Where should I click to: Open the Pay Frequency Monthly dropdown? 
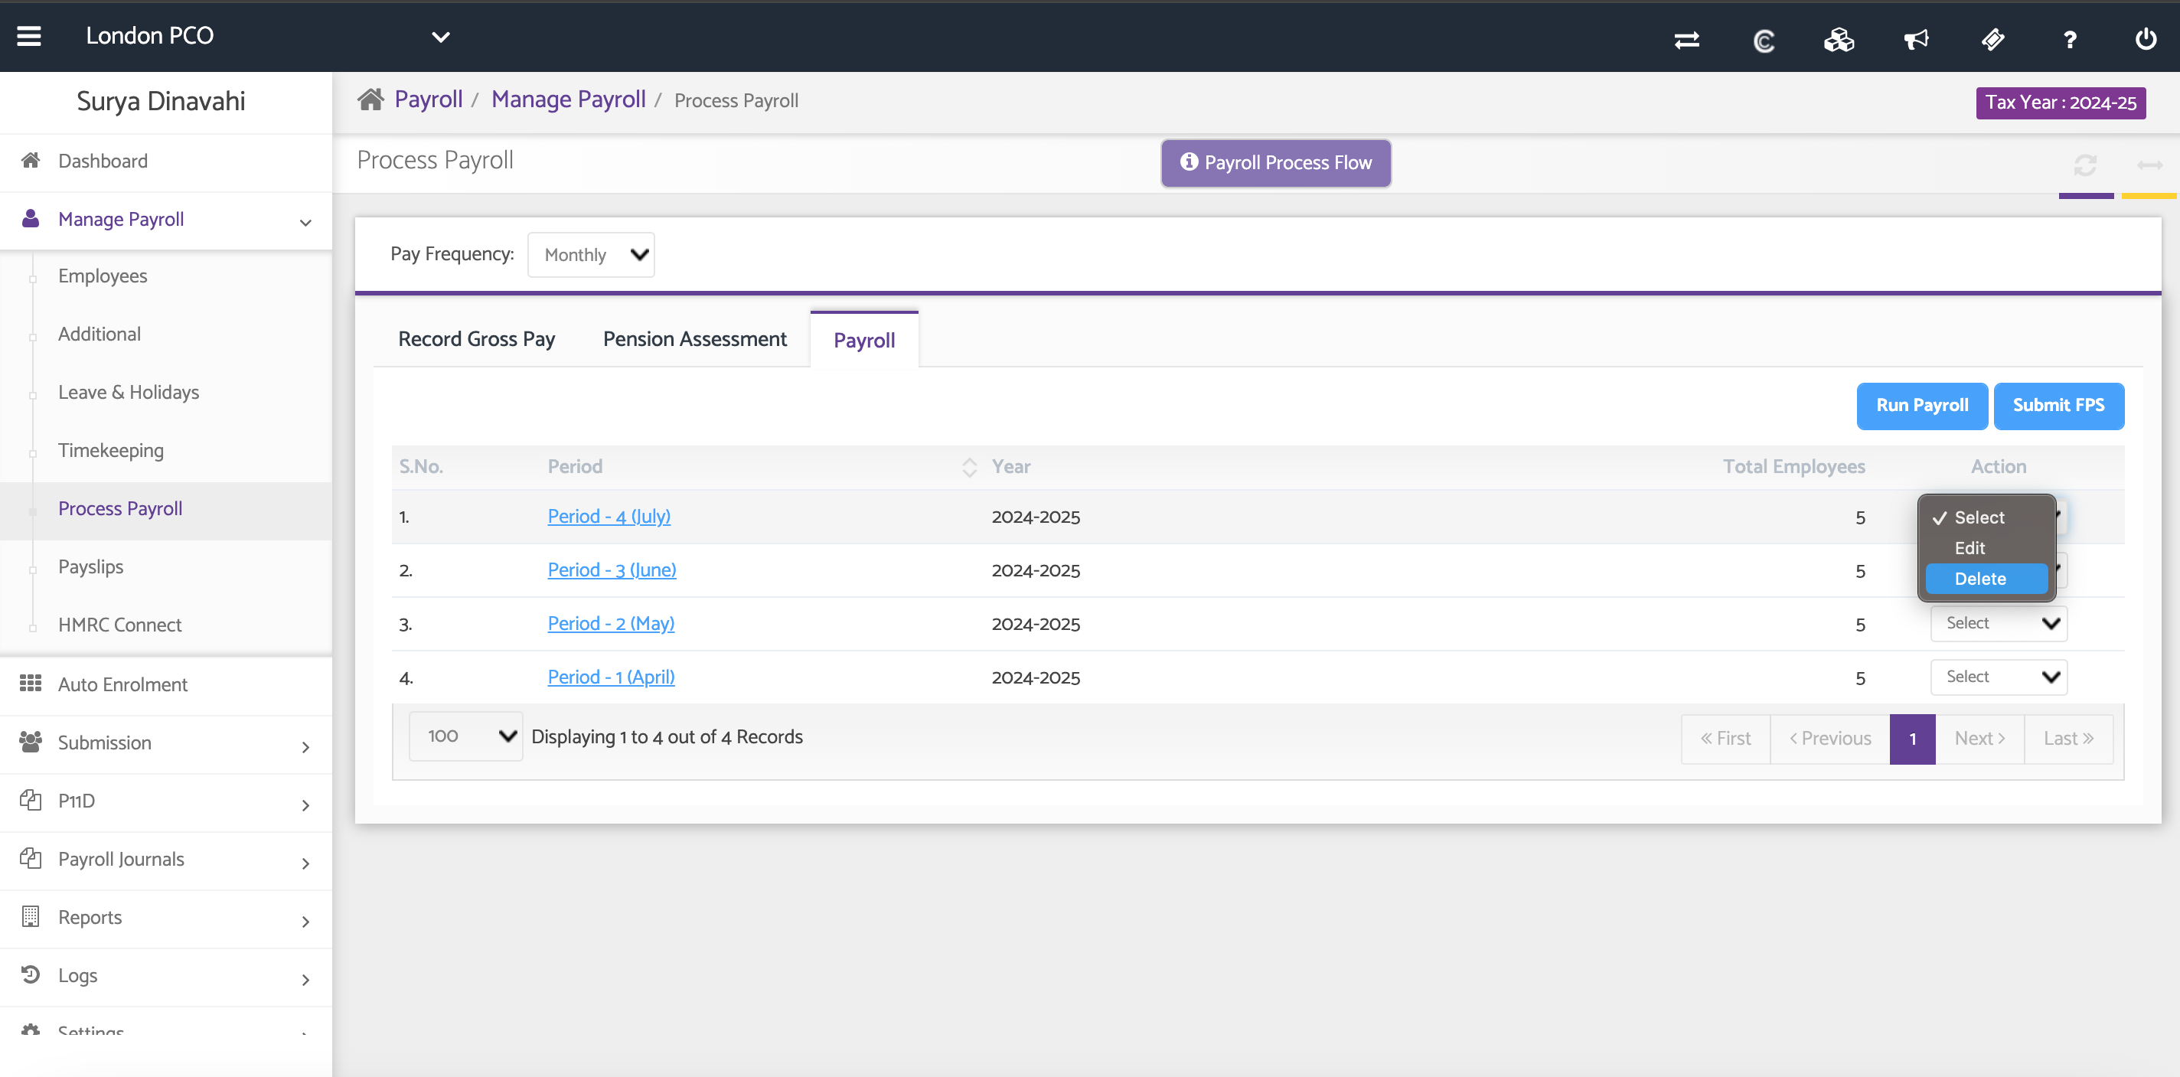pyautogui.click(x=591, y=255)
